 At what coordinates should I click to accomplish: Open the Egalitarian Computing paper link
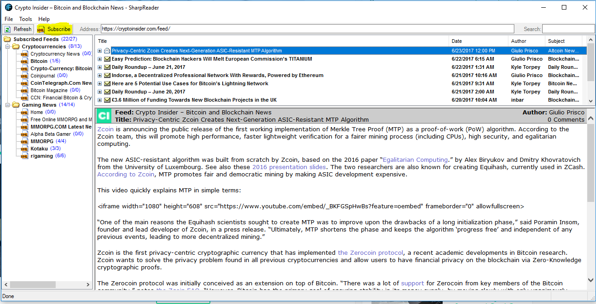[x=415, y=160]
